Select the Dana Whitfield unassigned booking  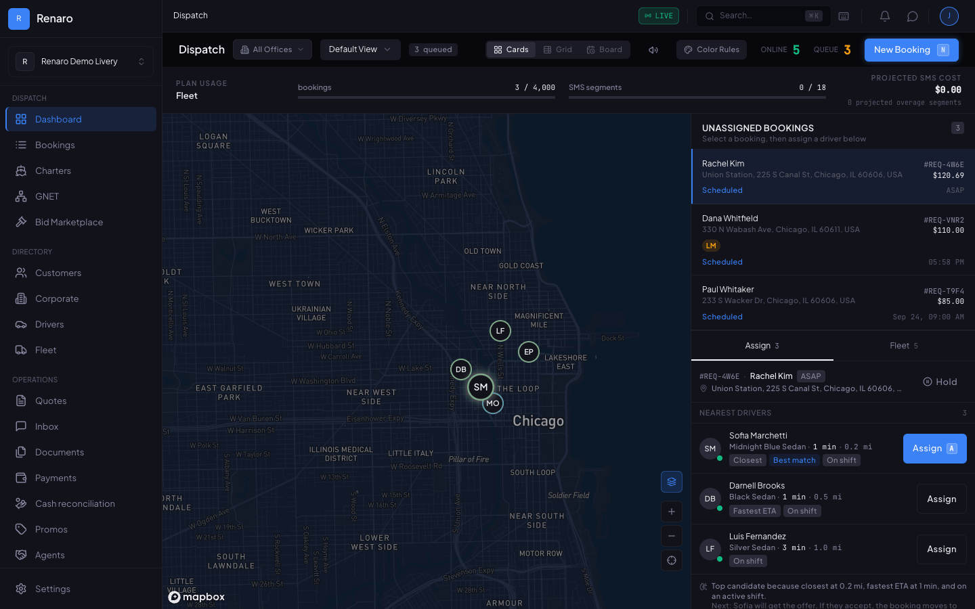tap(833, 240)
